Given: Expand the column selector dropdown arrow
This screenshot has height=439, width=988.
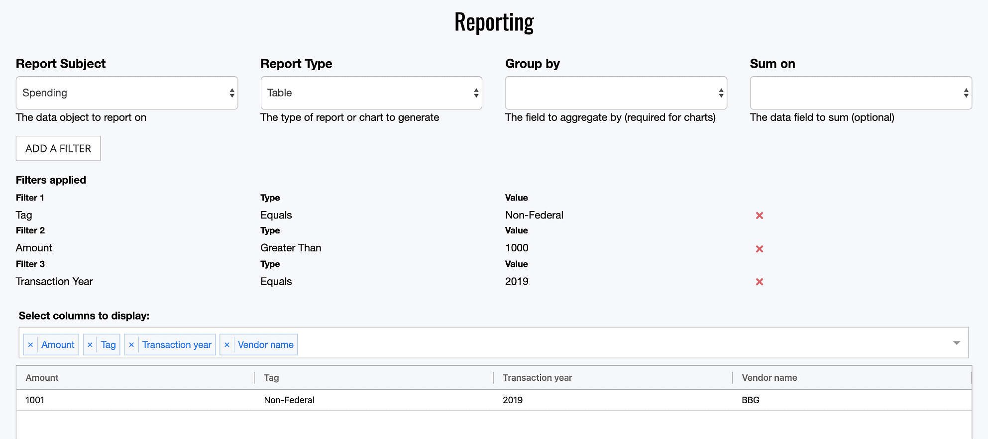Looking at the screenshot, I should click(x=956, y=343).
